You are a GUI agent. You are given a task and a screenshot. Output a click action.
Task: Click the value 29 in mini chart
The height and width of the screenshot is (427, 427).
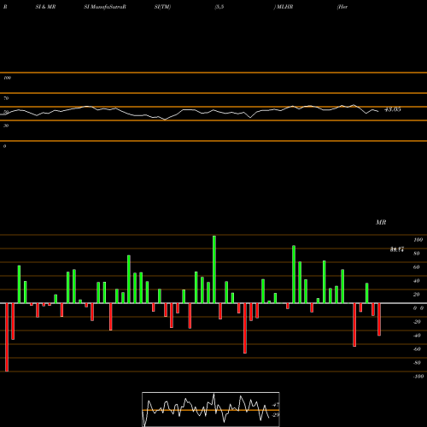point(276,415)
